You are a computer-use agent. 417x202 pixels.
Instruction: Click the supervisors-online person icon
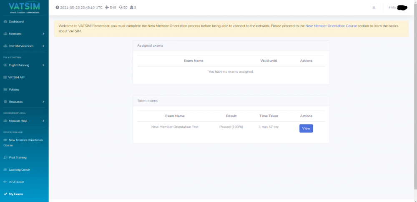132,8
